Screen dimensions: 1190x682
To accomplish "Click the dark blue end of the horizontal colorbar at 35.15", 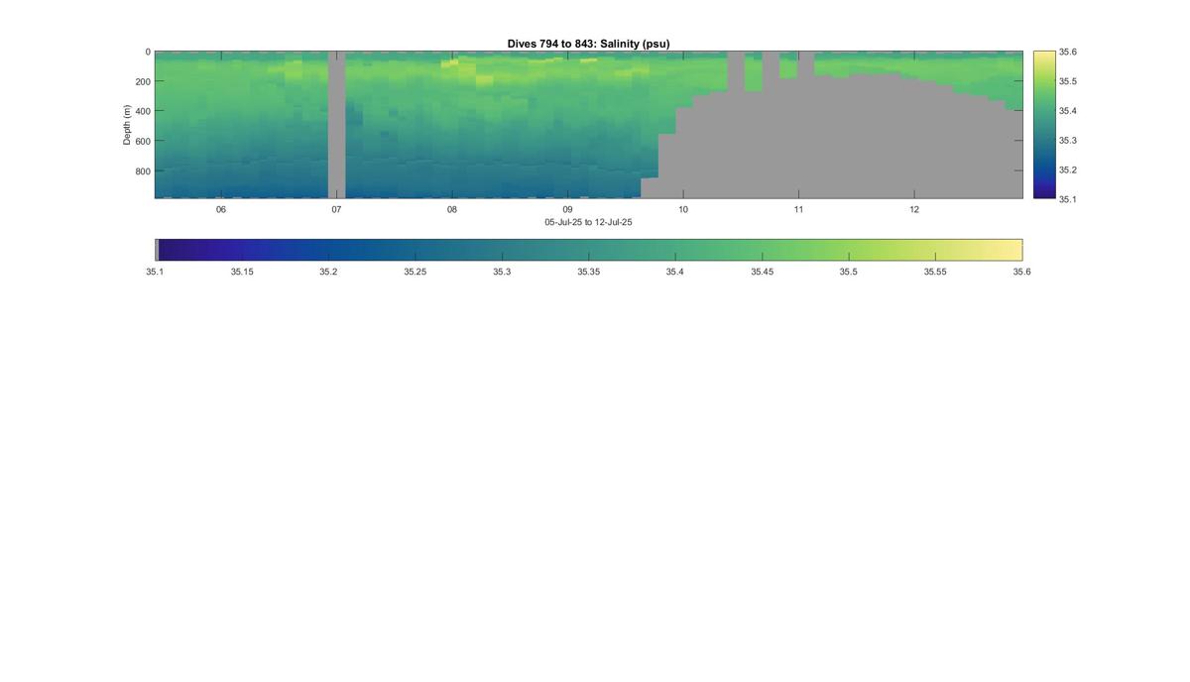I will coord(242,250).
